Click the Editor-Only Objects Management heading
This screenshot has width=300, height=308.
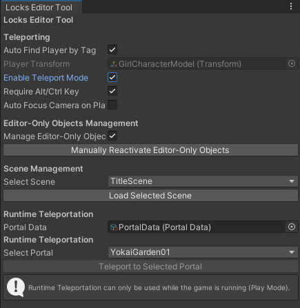coord(71,123)
